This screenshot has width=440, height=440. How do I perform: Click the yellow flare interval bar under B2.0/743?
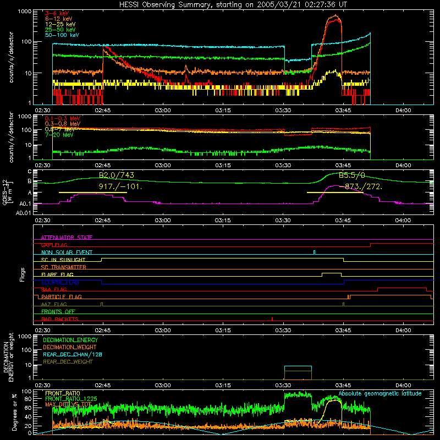93,193
